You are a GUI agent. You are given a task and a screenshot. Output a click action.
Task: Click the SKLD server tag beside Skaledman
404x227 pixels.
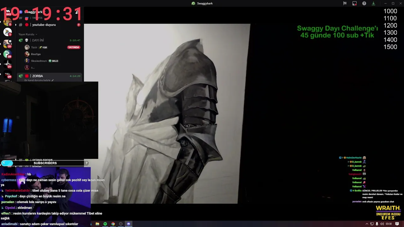click(53, 61)
